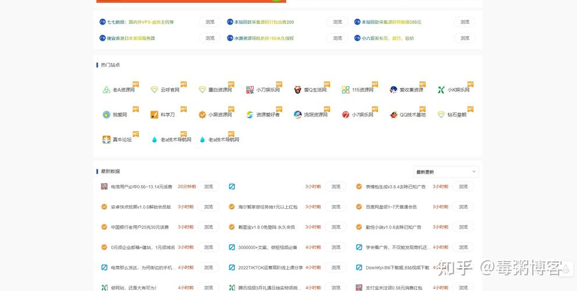This screenshot has width=577, height=291.
Task: Click 浏览 for 2022TIKTOK运营 entry
Action: pos(336,268)
